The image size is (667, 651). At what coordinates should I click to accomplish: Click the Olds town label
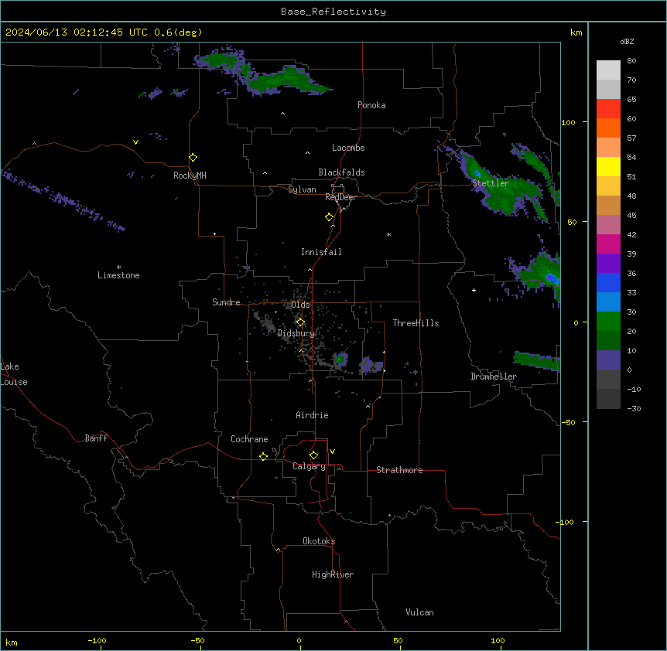coord(300,305)
